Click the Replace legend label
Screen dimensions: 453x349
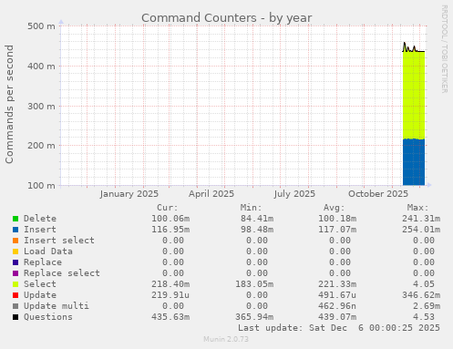coord(43,262)
